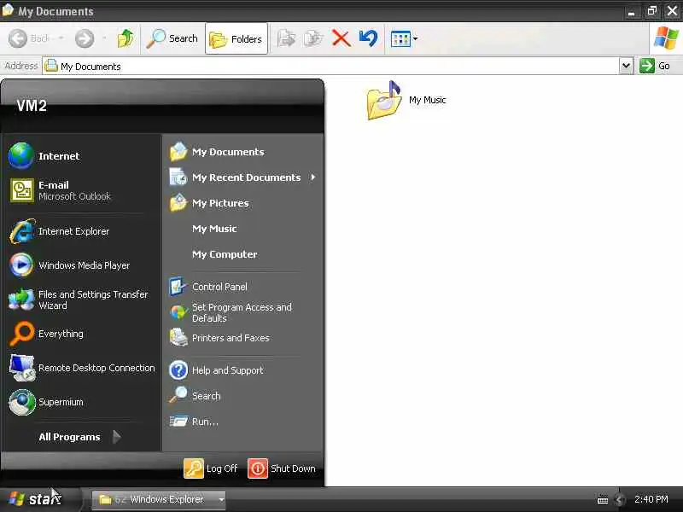Click the Go button beside address bar
The height and width of the screenshot is (512, 683).
coord(655,67)
